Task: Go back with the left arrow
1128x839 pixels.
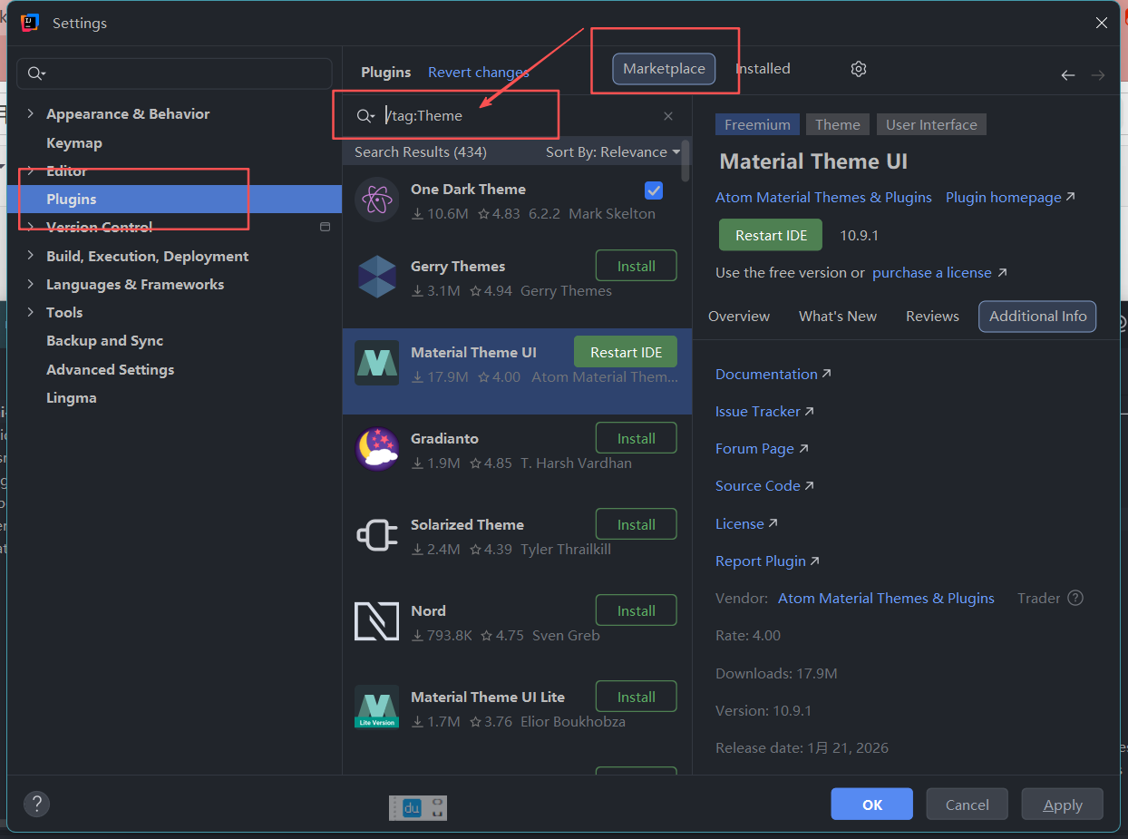Action: point(1068,75)
